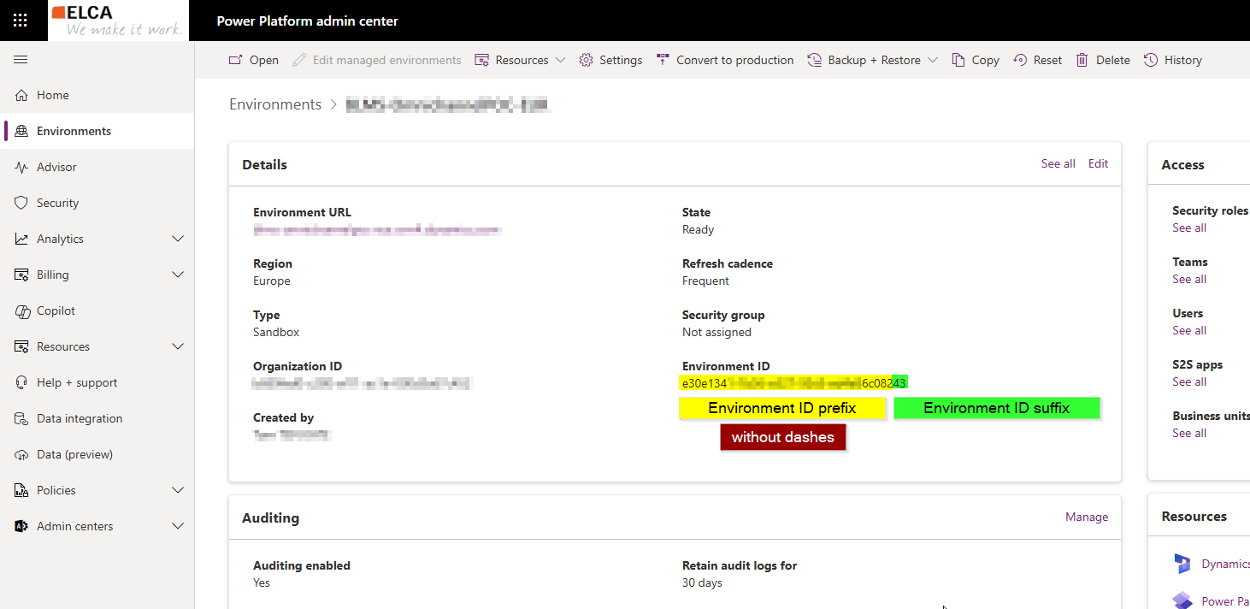Click the Resources icon in sidebar
This screenshot has height=609, width=1250.
21,346
